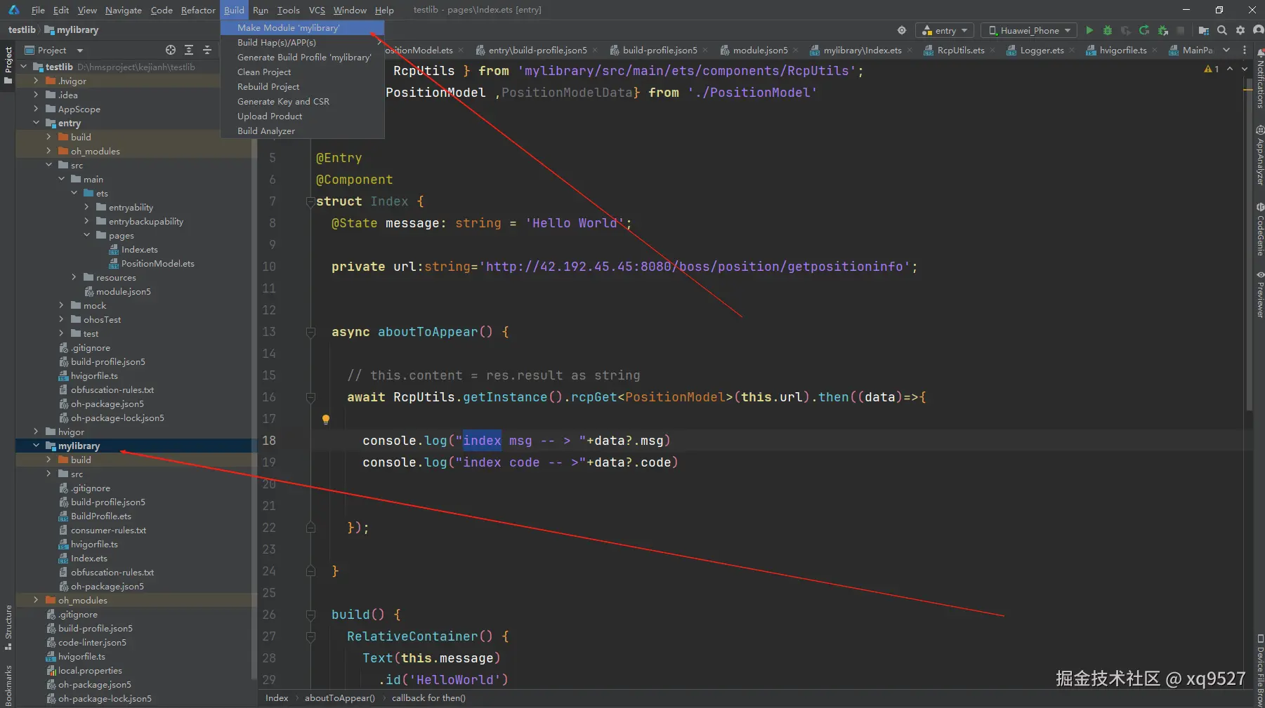Open Search Everywhere magnifier icon

[x=1222, y=30]
